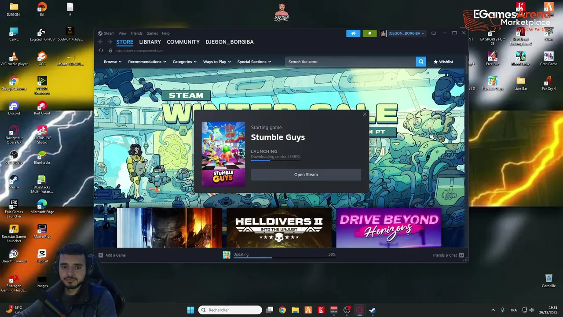
Task: Expand the Ways to Play dropdown
Action: (217, 62)
